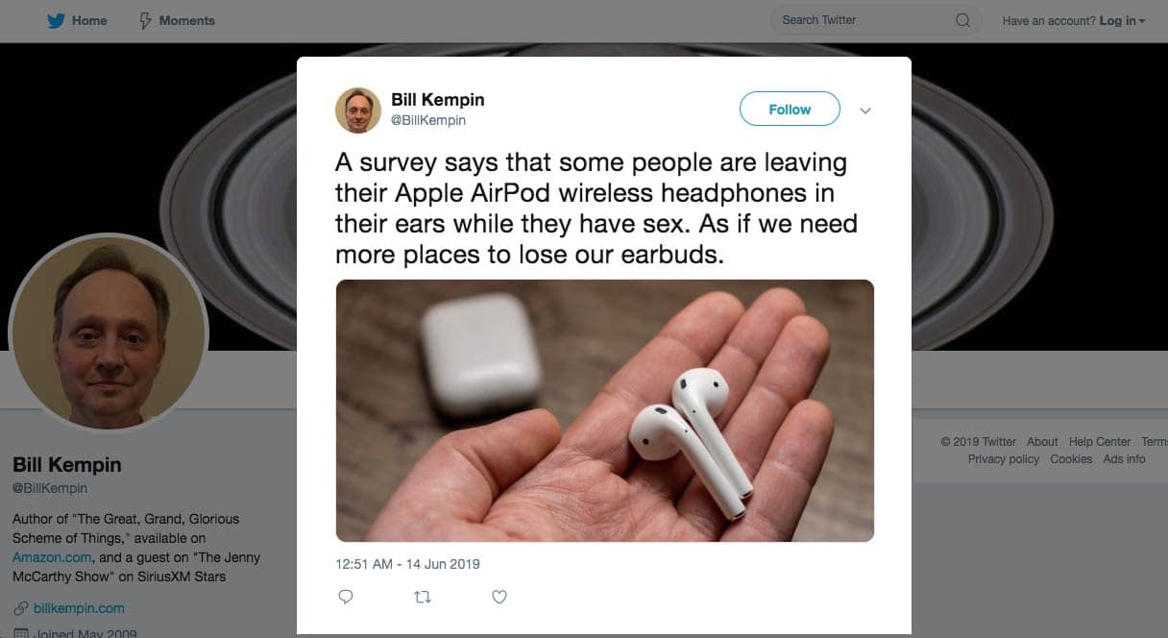Expand the tweet options chevron menu

coord(865,110)
